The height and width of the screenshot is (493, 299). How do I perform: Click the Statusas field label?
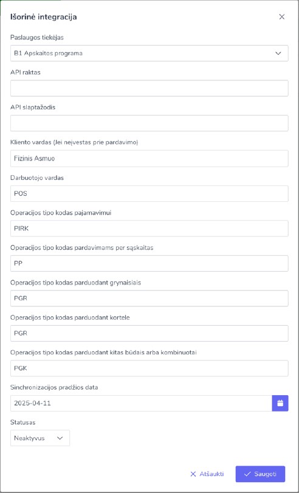click(x=22, y=422)
